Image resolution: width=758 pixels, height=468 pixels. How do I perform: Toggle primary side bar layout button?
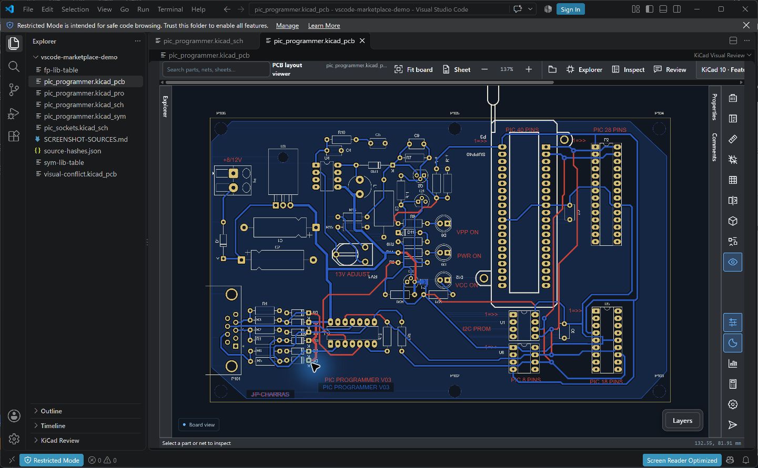click(x=650, y=9)
